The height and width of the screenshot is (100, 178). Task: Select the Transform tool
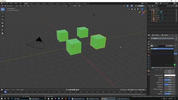point(3,26)
